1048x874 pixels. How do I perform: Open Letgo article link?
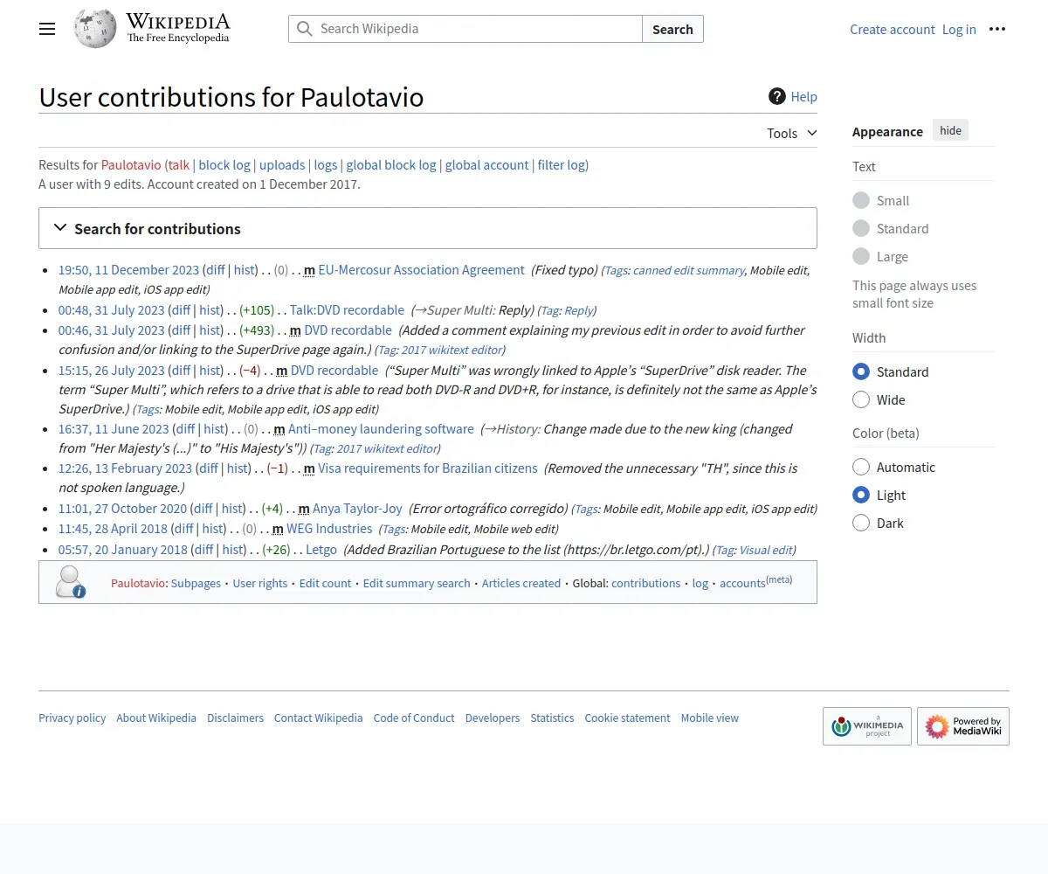[321, 549]
